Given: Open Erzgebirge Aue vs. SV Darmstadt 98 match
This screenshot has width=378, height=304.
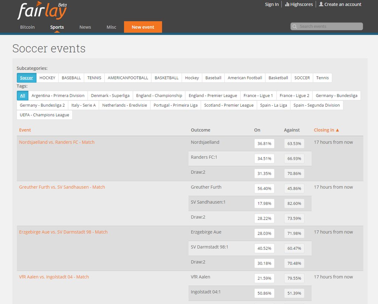Looking at the screenshot, I should (63, 232).
